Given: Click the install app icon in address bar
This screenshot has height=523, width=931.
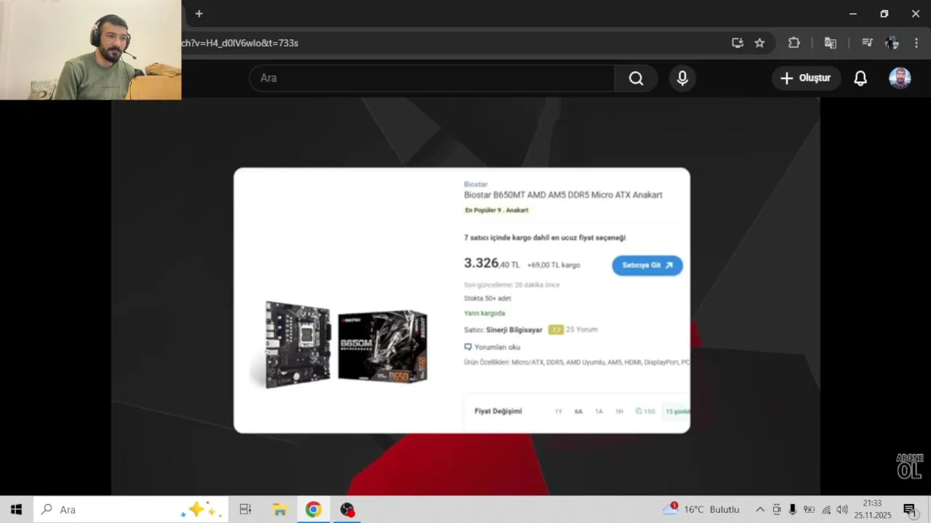Looking at the screenshot, I should pyautogui.click(x=738, y=43).
